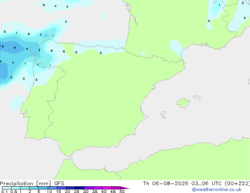Click the 0.5–1 mm legend color swatch
The height and width of the screenshot is (193, 250).
pyautogui.click(x=16, y=188)
